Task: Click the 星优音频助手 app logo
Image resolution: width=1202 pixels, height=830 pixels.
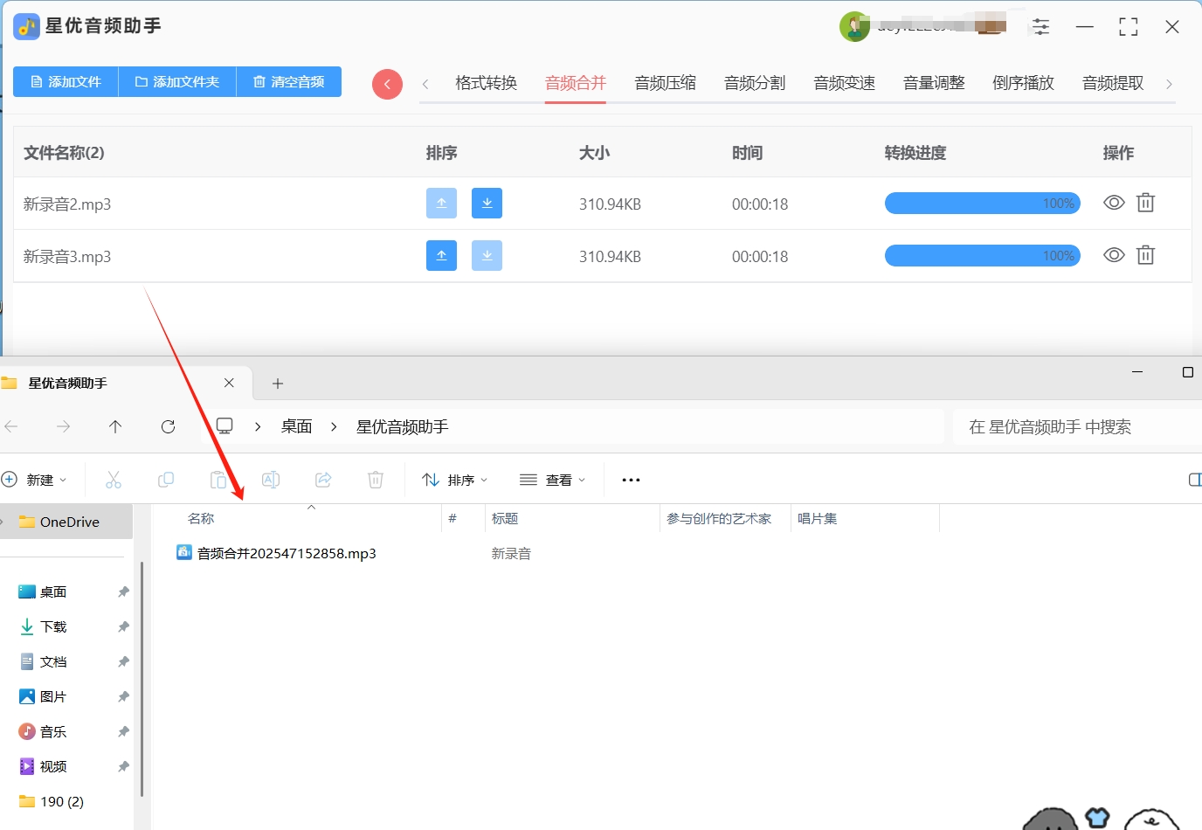Action: pyautogui.click(x=27, y=26)
